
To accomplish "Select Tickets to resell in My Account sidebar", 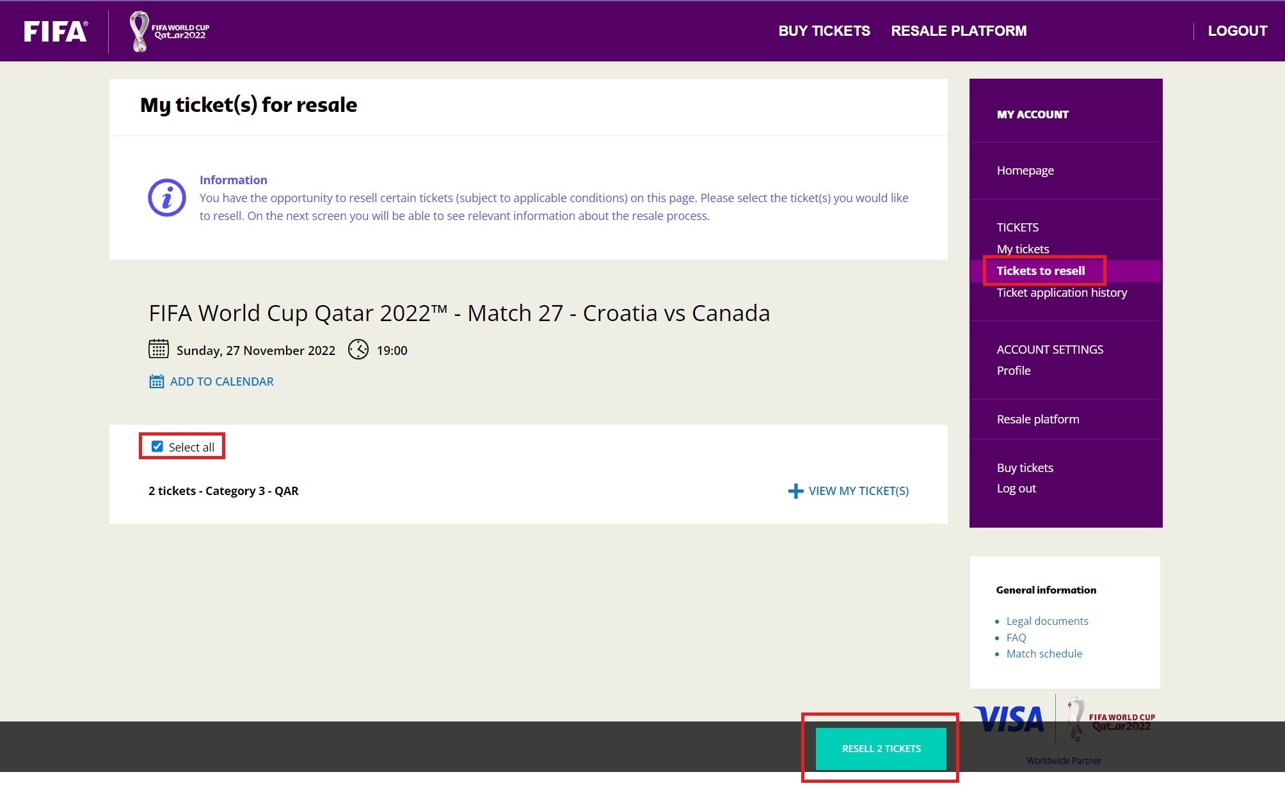I will pyautogui.click(x=1041, y=271).
